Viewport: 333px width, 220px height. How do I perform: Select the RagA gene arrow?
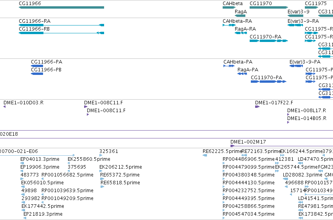point(240,16)
